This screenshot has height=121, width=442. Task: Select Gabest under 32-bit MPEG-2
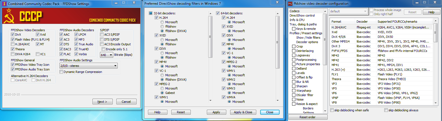click(162, 93)
